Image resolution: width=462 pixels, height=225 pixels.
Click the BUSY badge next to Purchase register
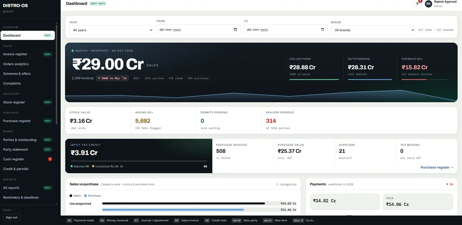click(x=48, y=121)
